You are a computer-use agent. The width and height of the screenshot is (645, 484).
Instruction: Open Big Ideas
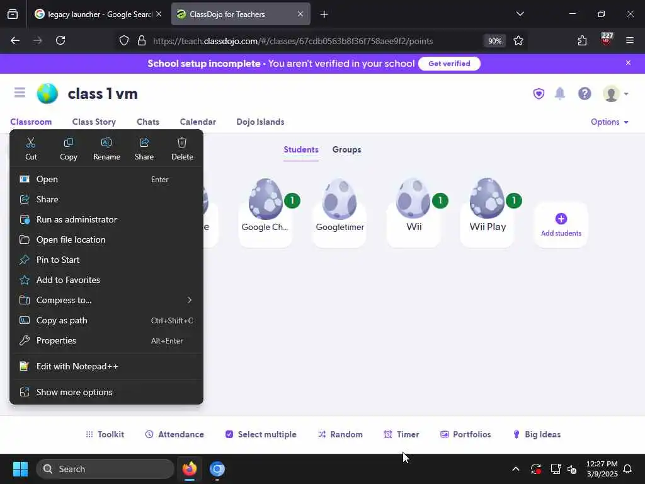537,434
